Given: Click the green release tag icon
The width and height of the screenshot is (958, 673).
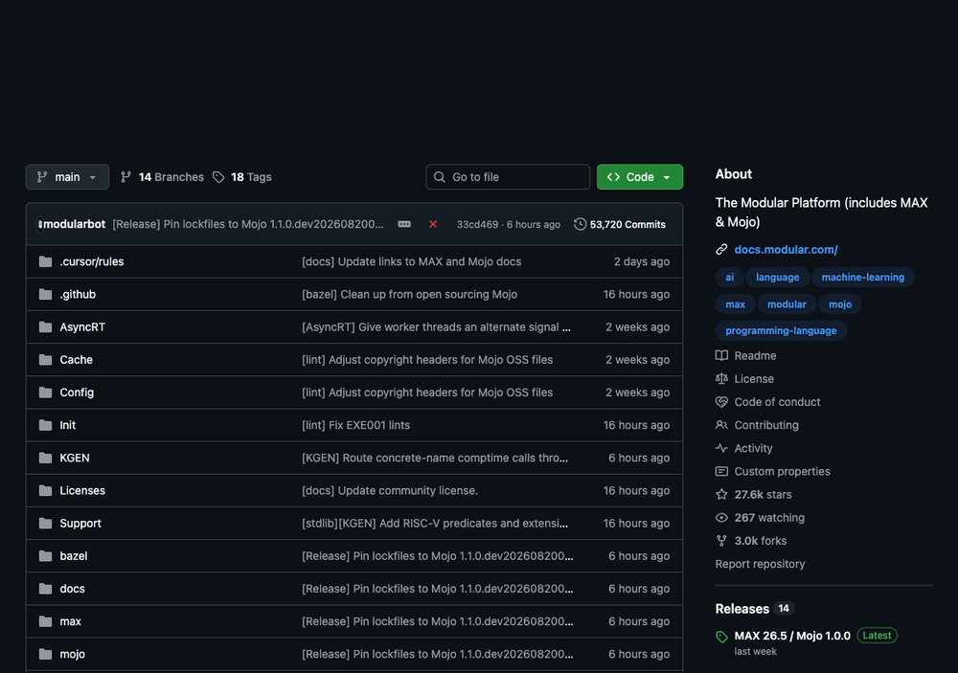Looking at the screenshot, I should pyautogui.click(x=721, y=637).
